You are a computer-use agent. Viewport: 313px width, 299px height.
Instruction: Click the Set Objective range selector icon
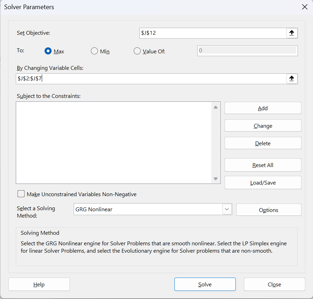click(x=291, y=33)
